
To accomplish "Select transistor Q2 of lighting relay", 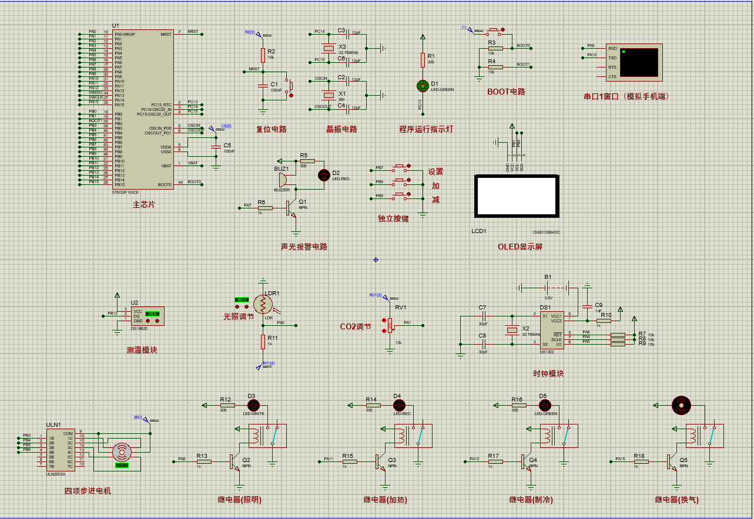I will 235,461.
